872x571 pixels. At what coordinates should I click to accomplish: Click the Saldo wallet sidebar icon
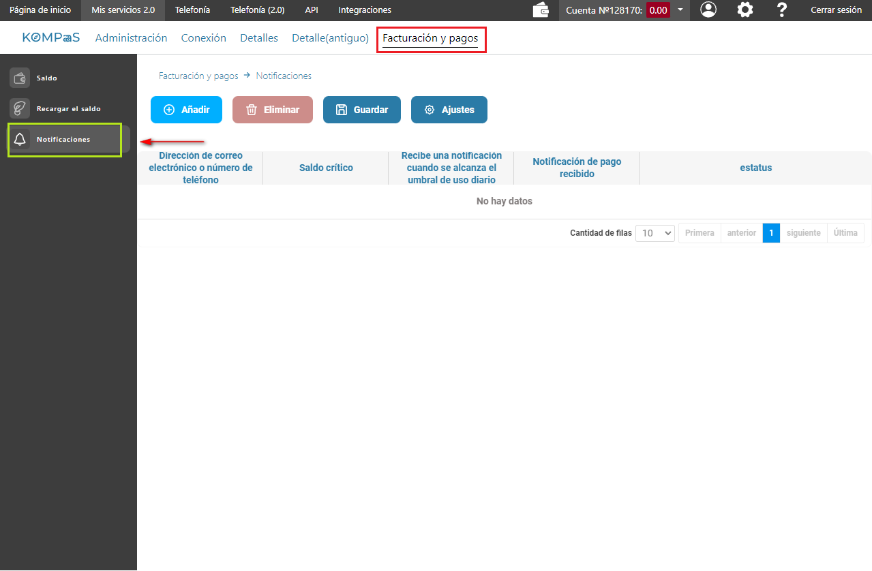[x=20, y=78]
